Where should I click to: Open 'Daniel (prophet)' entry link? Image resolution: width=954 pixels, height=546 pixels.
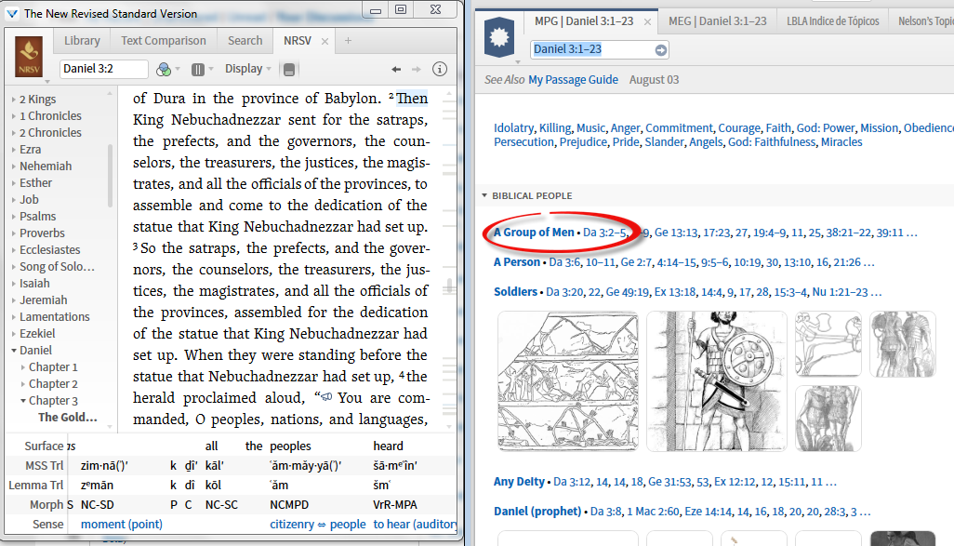[537, 512]
